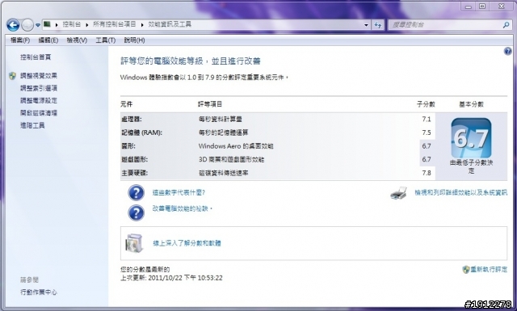517x311 pixels.
Task: Select the 主要硬碟 row label
Action: 134,173
